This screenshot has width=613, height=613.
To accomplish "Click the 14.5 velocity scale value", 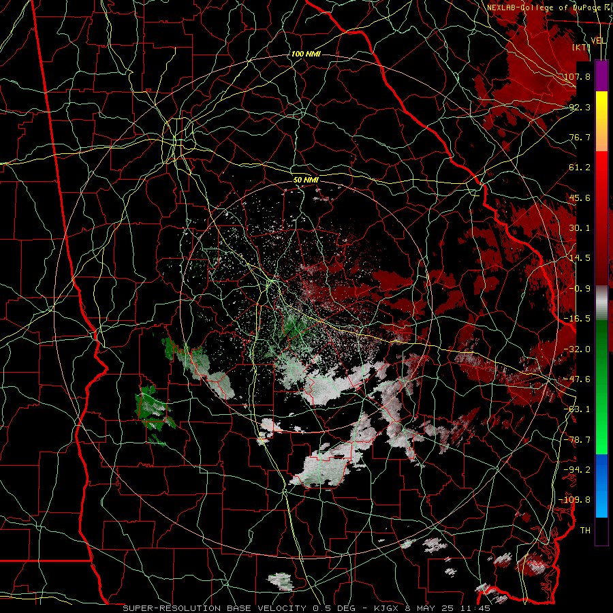I will (x=580, y=257).
